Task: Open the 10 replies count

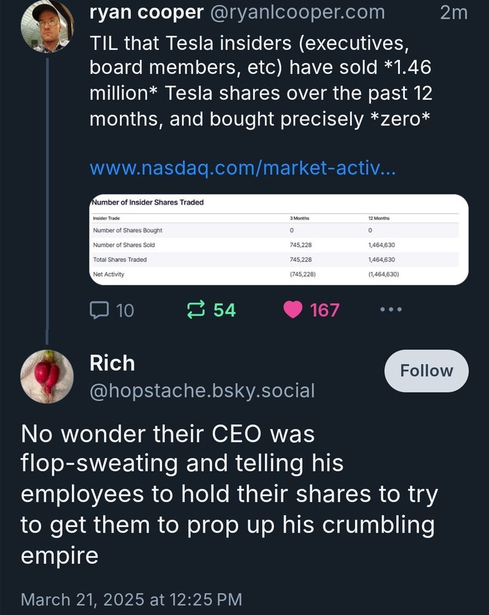Action: point(125,310)
